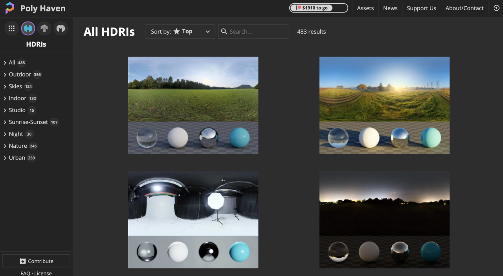Click the star icon in Sort by
This screenshot has height=276, width=503.
click(x=177, y=31)
